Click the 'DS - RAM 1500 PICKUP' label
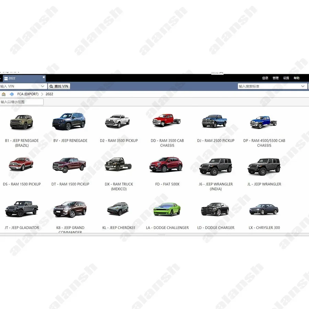Viewport: 309px width, 309px height. [22, 184]
